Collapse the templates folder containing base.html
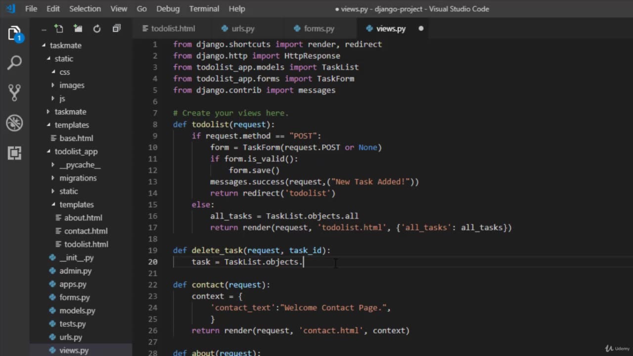This screenshot has height=356, width=633. 48,125
